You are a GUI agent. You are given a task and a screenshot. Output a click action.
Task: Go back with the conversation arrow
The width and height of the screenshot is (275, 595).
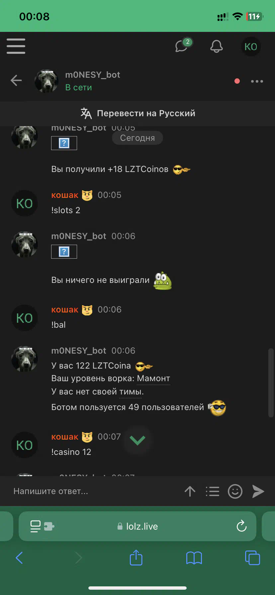[16, 80]
